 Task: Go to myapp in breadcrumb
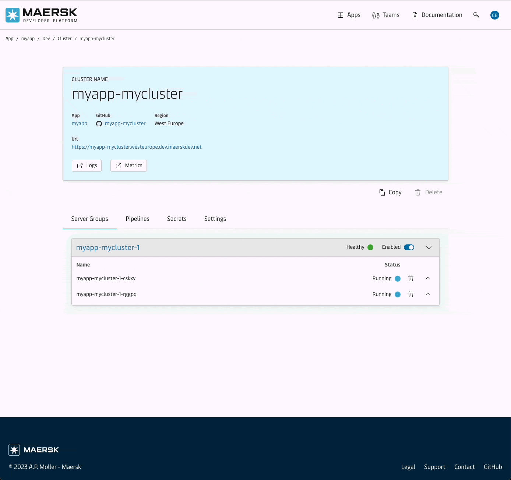tap(28, 39)
